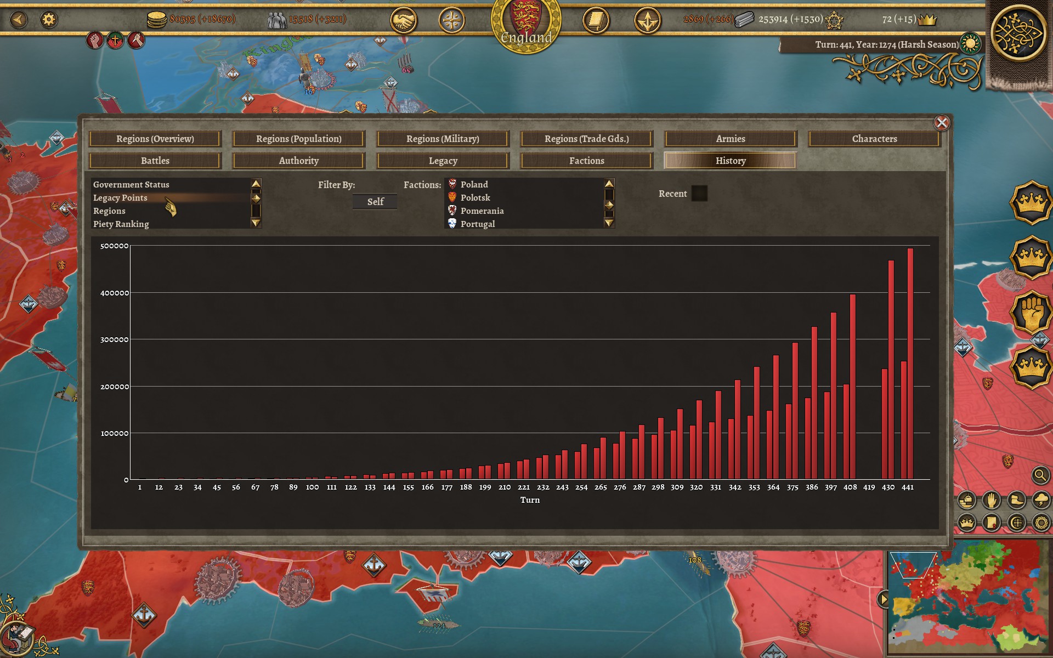Click the dagger-in-hand red status icon
The width and height of the screenshot is (1053, 658).
pos(136,40)
